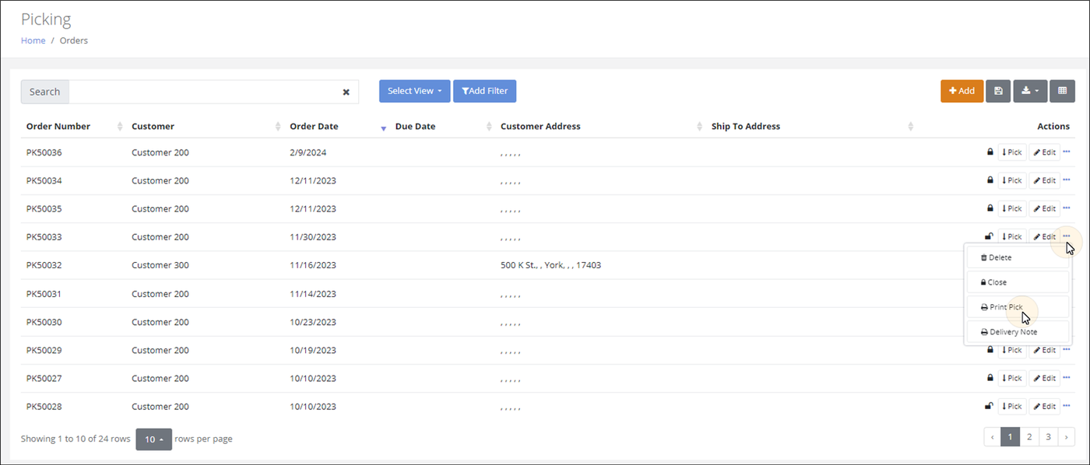Click the lock icon for order PK50035
The width and height of the screenshot is (1090, 465).
pyautogui.click(x=990, y=208)
